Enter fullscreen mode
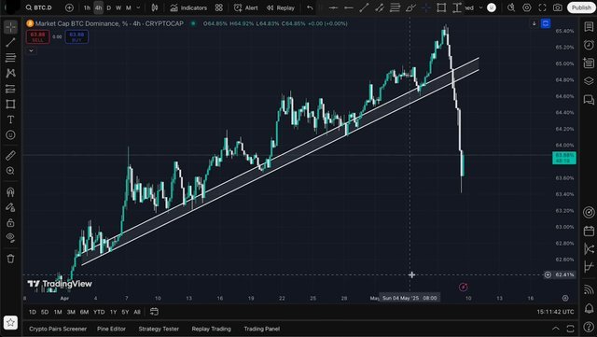This screenshot has width=597, height=337. (542, 7)
